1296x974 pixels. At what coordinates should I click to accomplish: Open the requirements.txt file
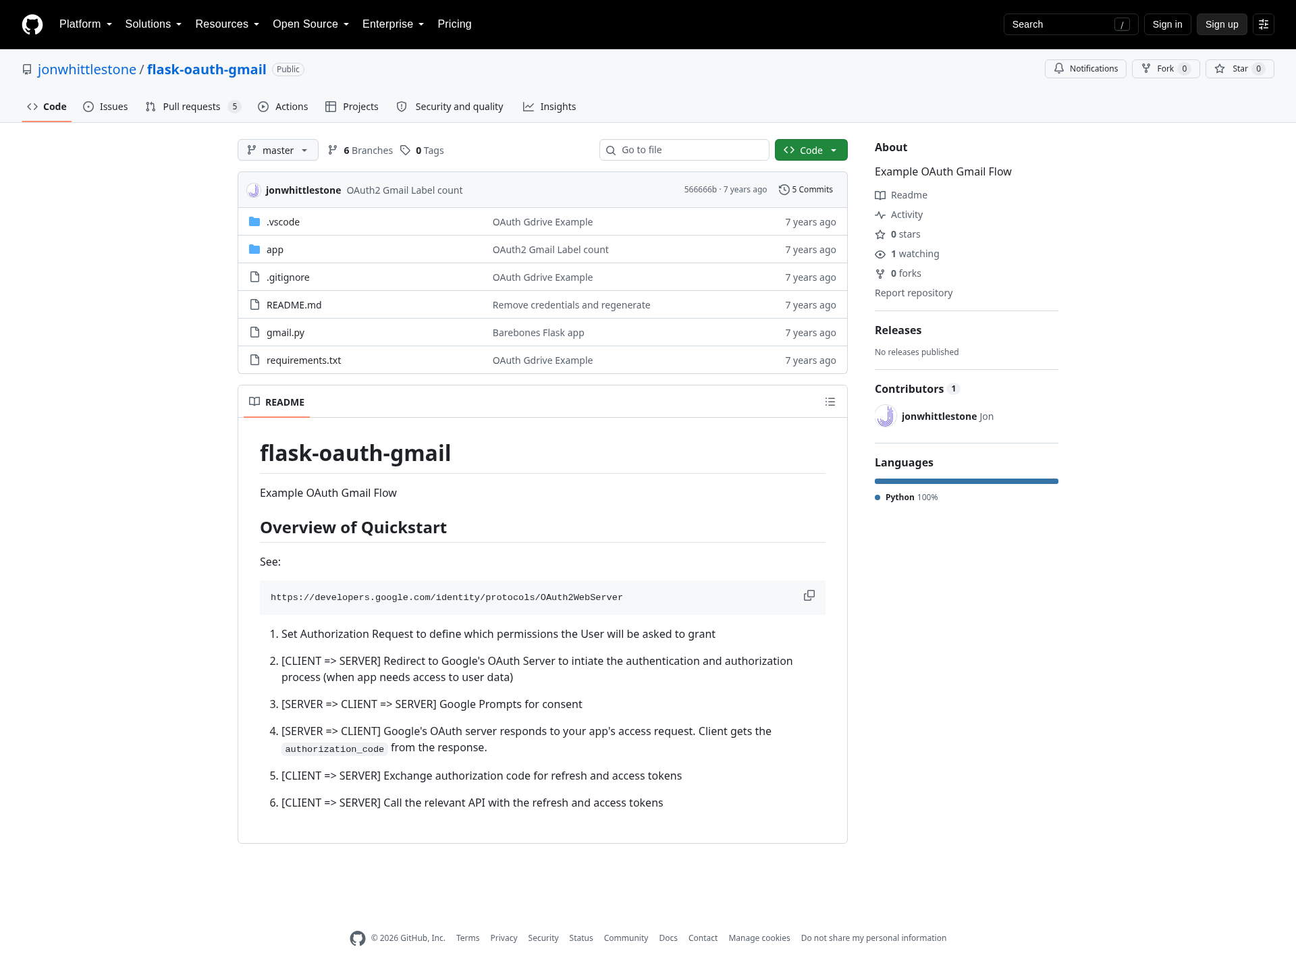click(x=303, y=360)
